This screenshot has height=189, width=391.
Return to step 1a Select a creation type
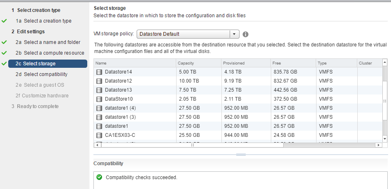click(44, 21)
